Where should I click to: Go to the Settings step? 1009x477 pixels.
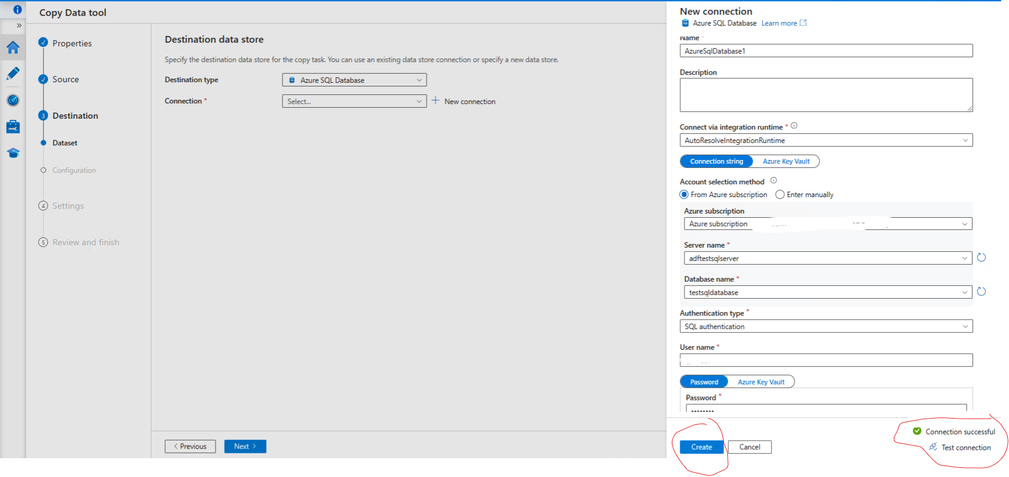pyautogui.click(x=68, y=206)
